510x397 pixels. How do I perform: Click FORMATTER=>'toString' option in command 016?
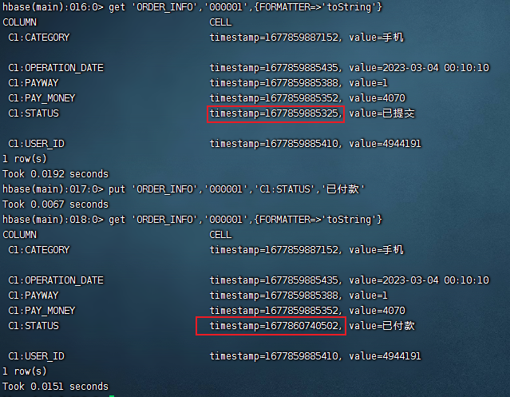(318, 7)
